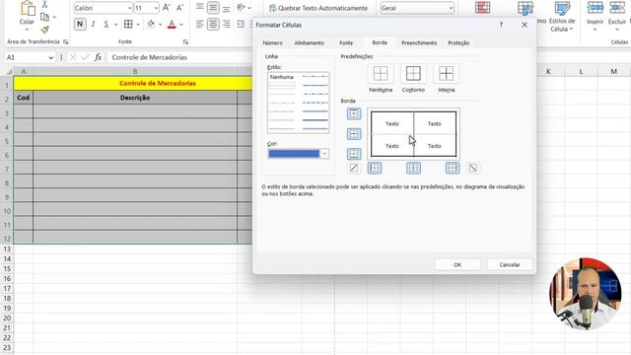Viewport: 631px width, 355px height.
Task: Click the ribbon Borders grid icon
Action: tap(128, 24)
